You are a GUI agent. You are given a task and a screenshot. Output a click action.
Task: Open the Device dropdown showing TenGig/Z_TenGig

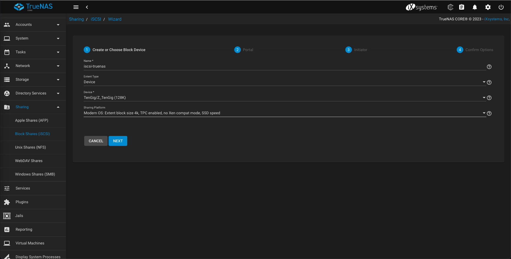(x=284, y=98)
